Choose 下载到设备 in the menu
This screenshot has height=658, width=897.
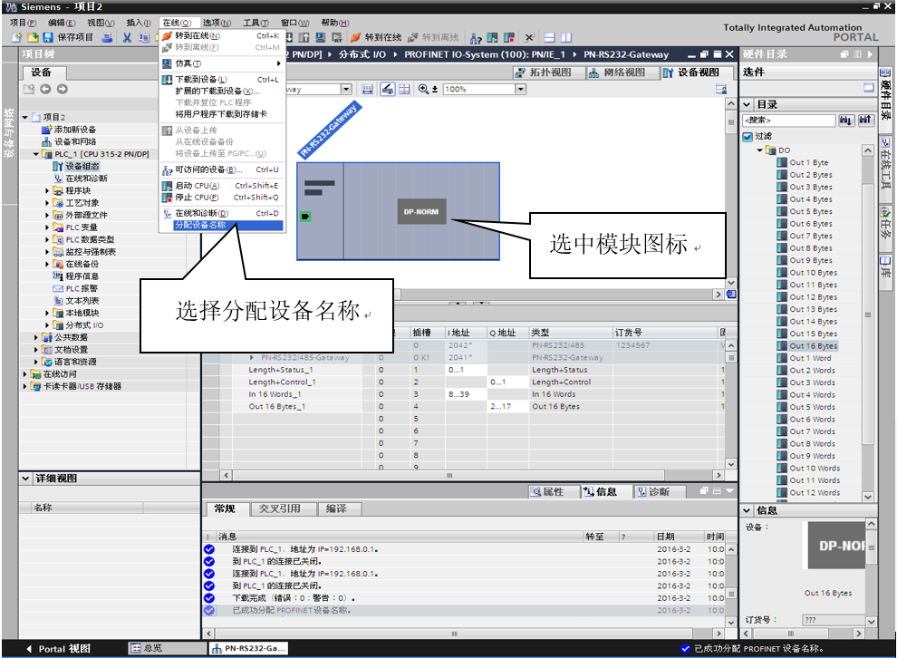[x=221, y=80]
